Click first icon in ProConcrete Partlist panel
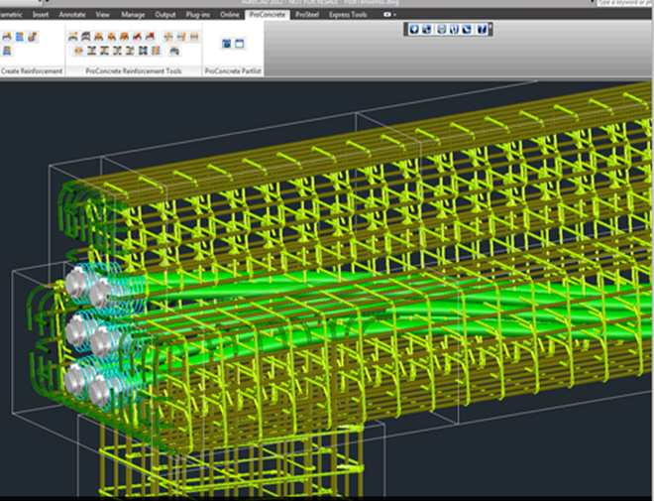The image size is (654, 501). pyautogui.click(x=227, y=44)
